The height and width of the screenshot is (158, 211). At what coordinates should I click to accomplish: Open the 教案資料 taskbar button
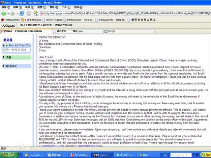[57, 155]
